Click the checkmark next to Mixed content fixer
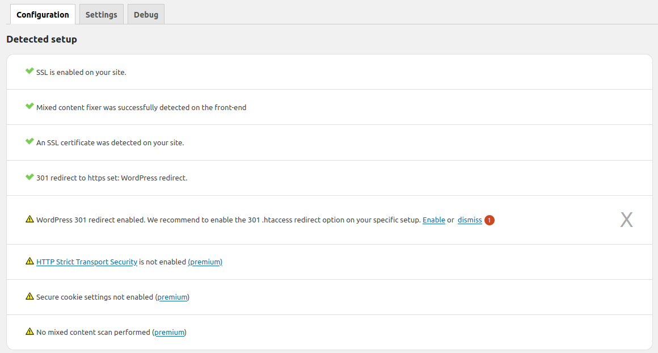 tap(29, 106)
